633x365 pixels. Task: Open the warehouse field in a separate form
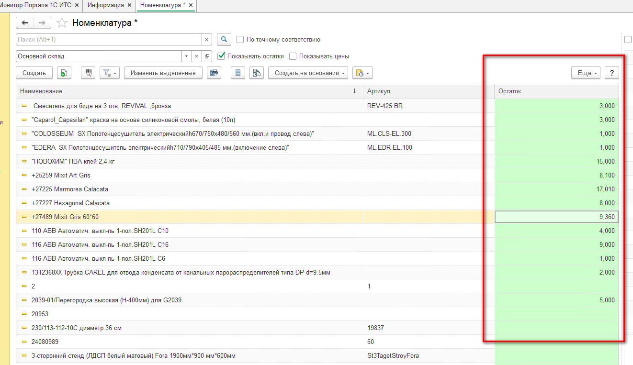[207, 56]
